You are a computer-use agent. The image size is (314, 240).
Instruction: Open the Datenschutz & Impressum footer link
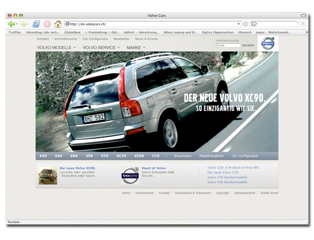(x=192, y=193)
